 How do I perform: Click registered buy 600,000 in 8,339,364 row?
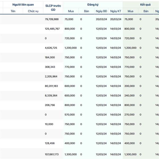70,95
